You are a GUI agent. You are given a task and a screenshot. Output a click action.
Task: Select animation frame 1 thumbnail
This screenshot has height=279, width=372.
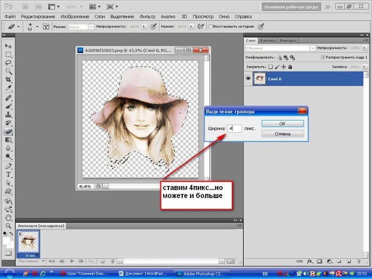pyautogui.click(x=28, y=242)
